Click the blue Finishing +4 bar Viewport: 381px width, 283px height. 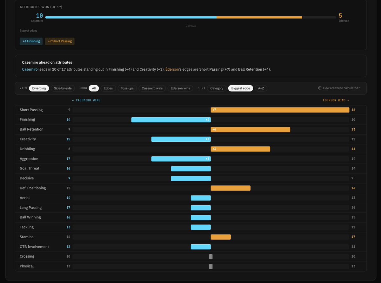click(171, 119)
